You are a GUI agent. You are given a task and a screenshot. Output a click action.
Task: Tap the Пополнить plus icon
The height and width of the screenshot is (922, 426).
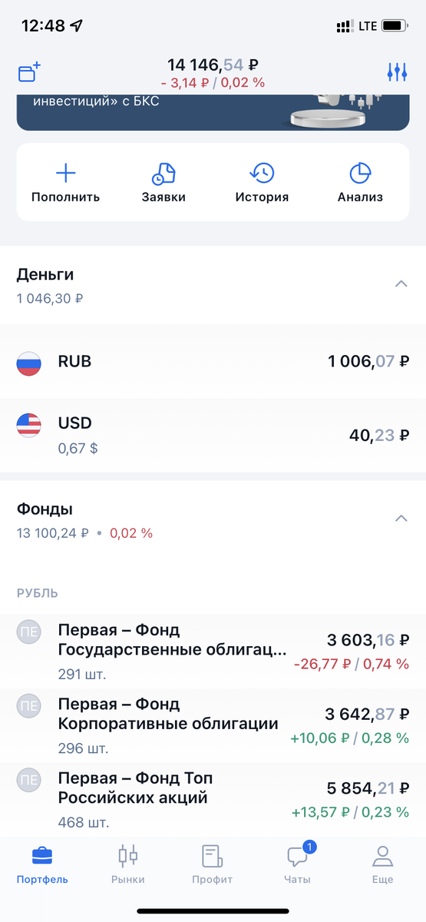66,173
